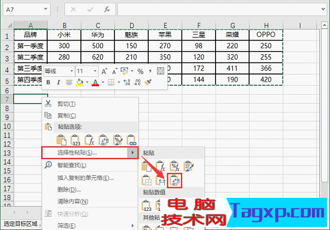Screen dimensions: 330x230
Task: Click the vertical scrollbar up arrow
Action: 324,25
